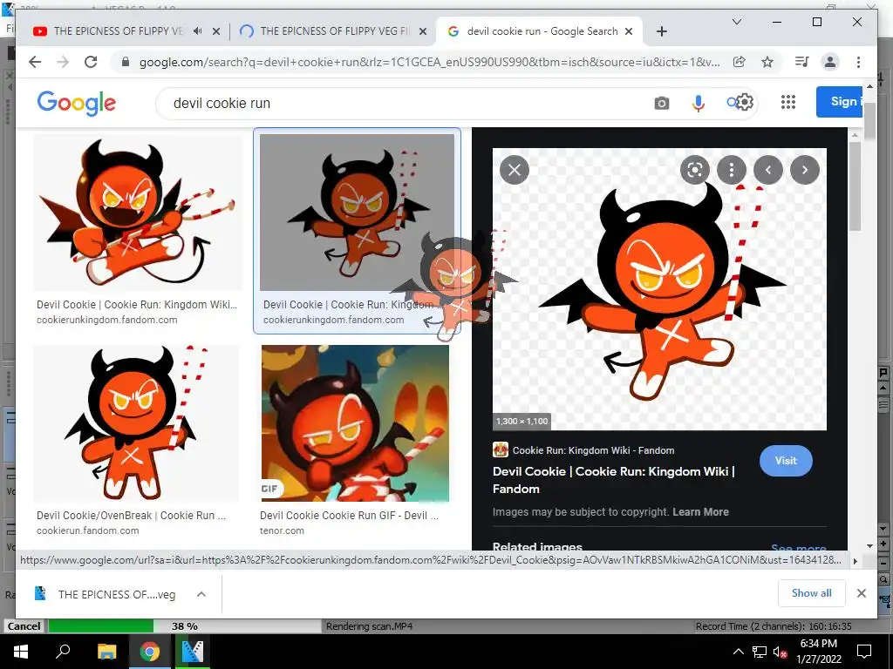Go back with the browser back arrow
893x669 pixels.
35,62
